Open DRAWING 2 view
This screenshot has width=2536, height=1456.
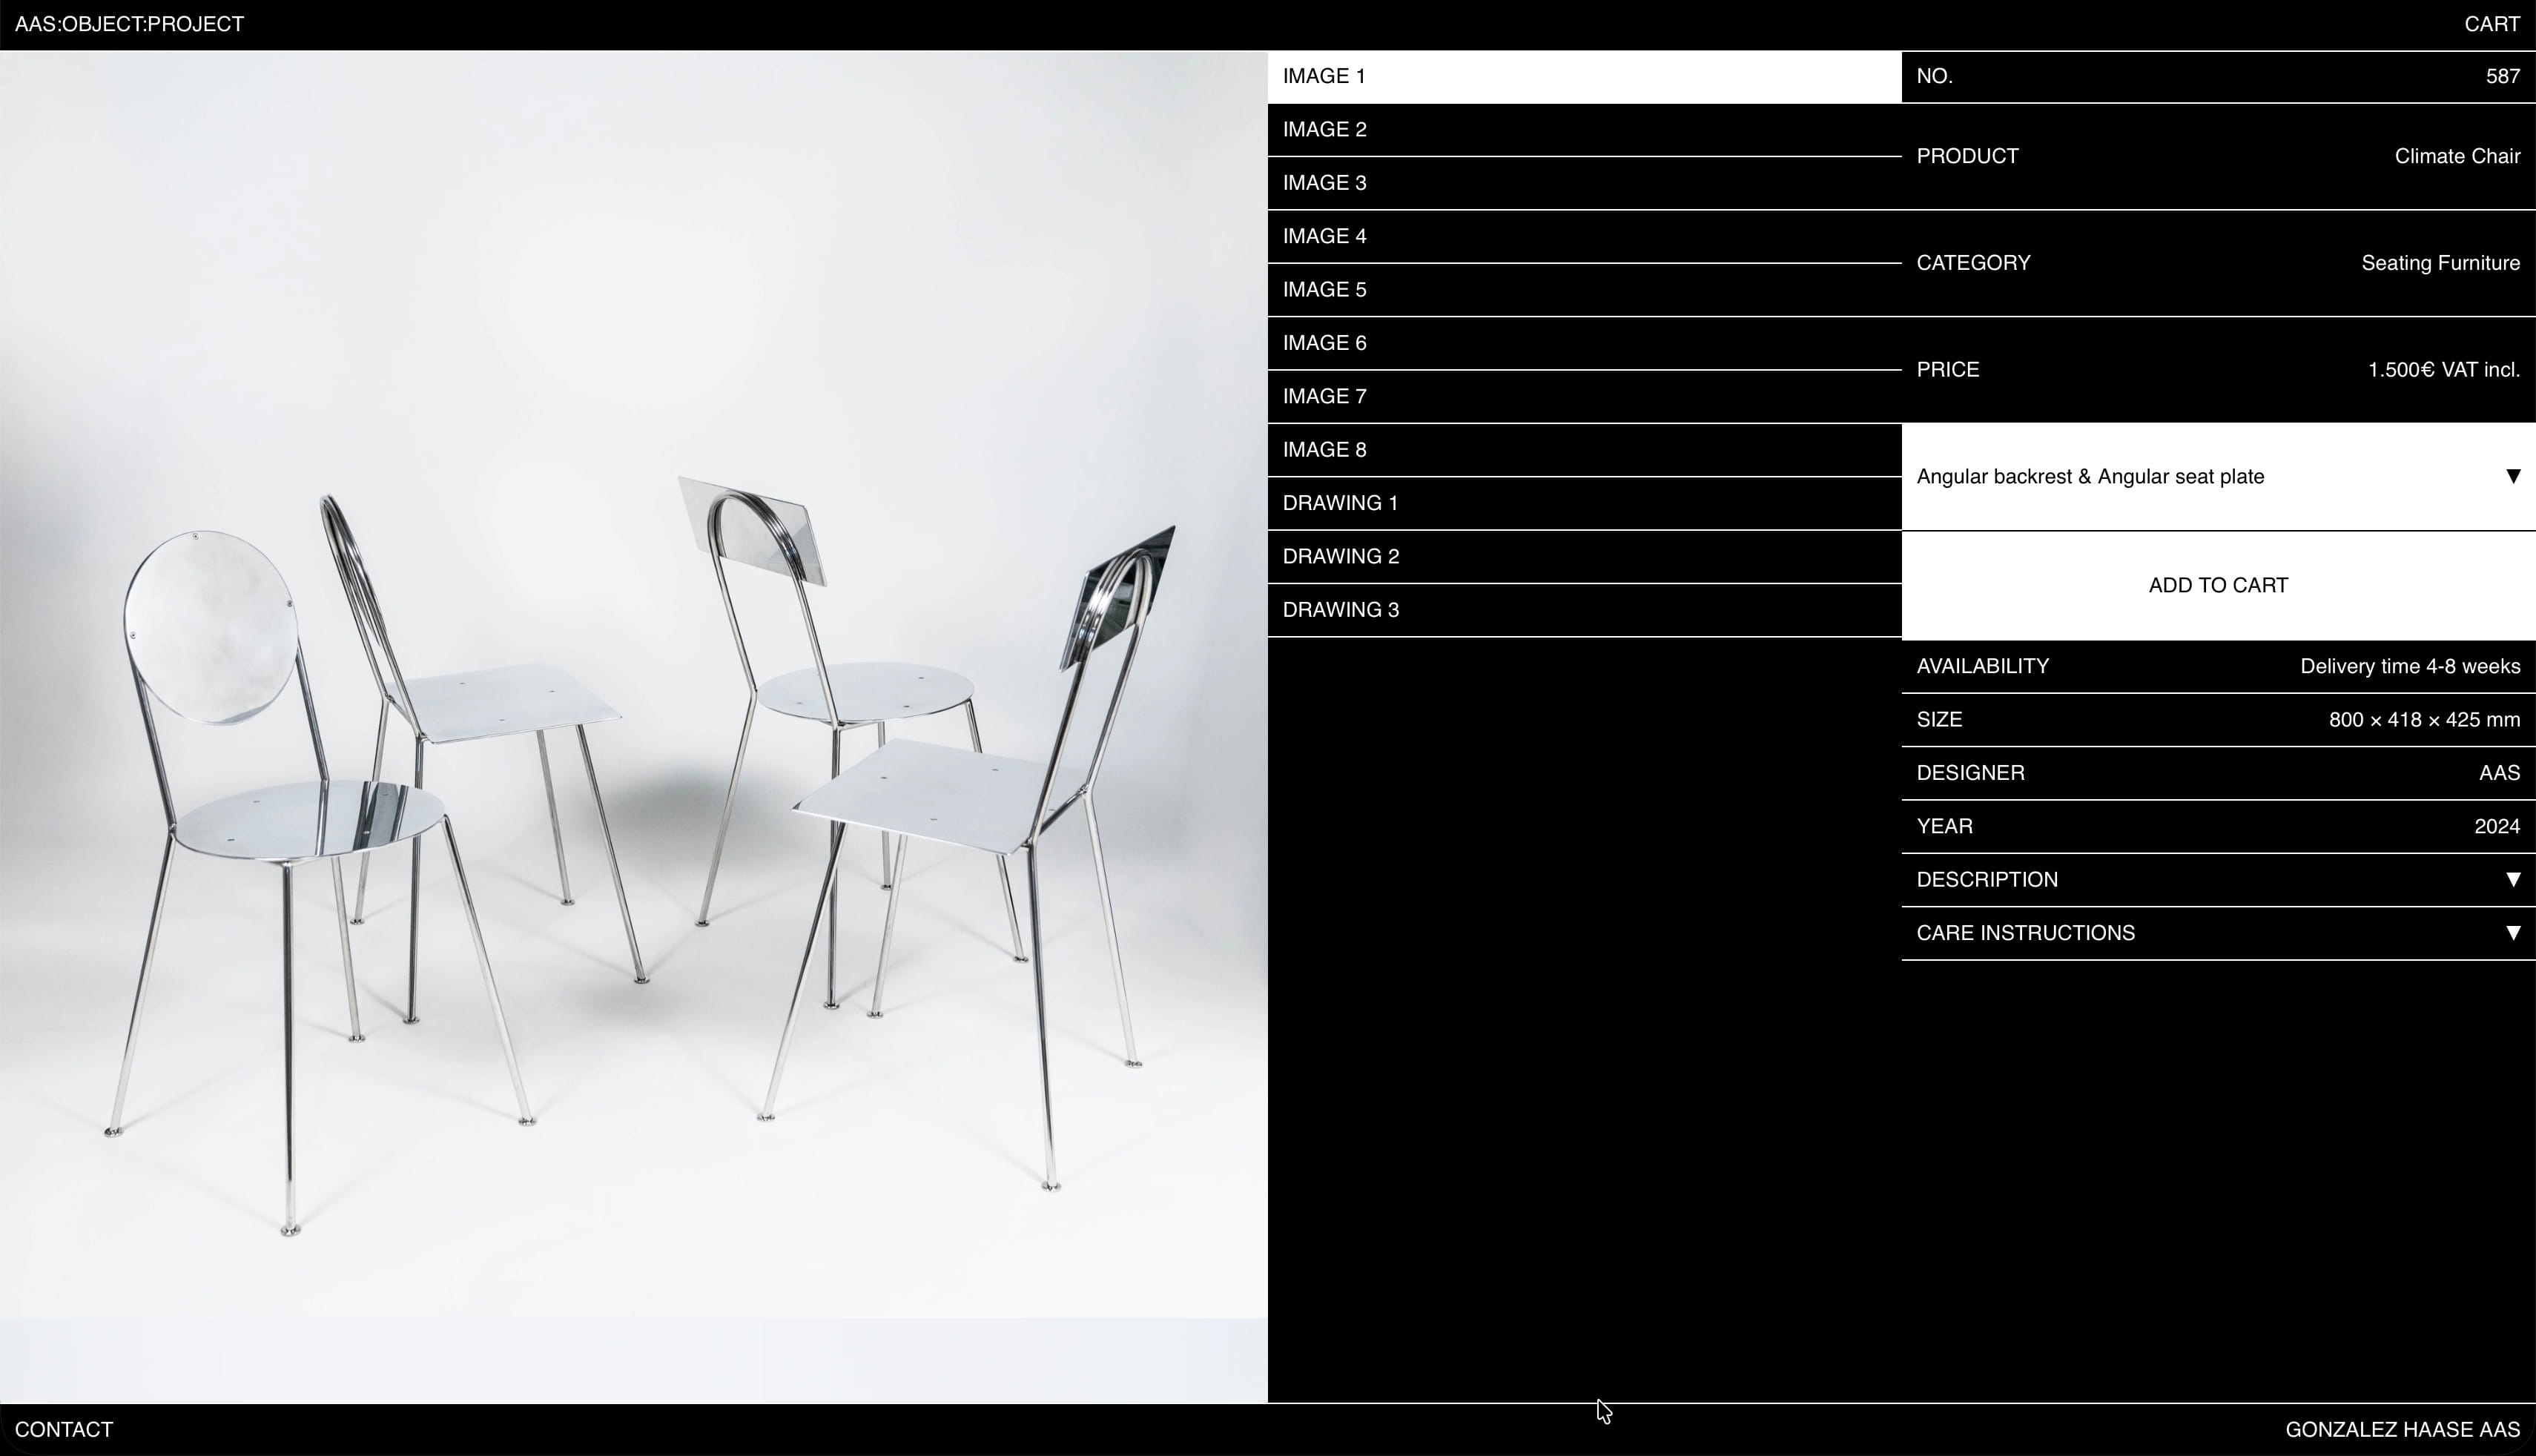[x=1340, y=556]
